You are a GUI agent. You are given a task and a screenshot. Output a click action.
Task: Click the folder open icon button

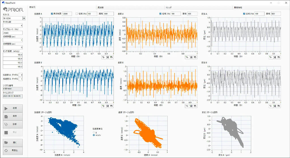pos(12,143)
